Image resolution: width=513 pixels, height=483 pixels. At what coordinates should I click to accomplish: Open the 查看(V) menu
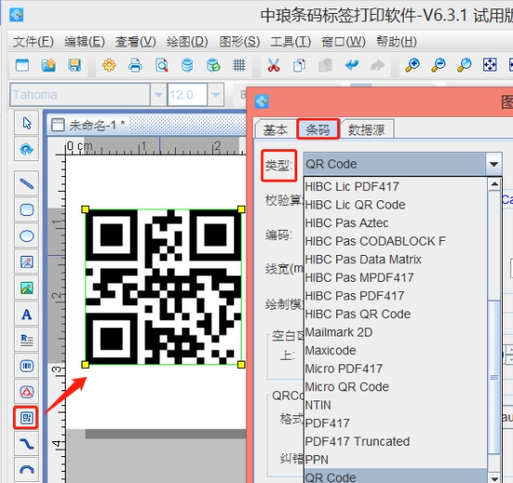pyautogui.click(x=135, y=42)
